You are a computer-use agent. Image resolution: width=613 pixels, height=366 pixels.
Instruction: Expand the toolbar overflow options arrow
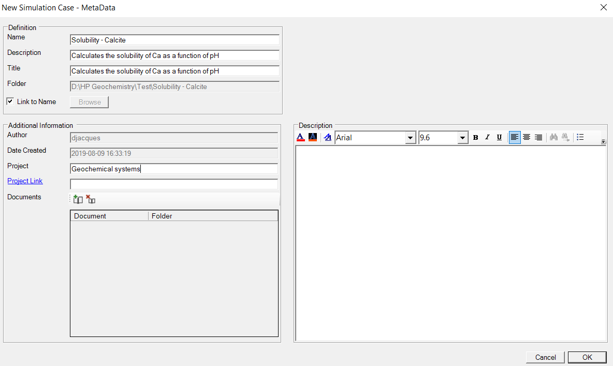(603, 142)
